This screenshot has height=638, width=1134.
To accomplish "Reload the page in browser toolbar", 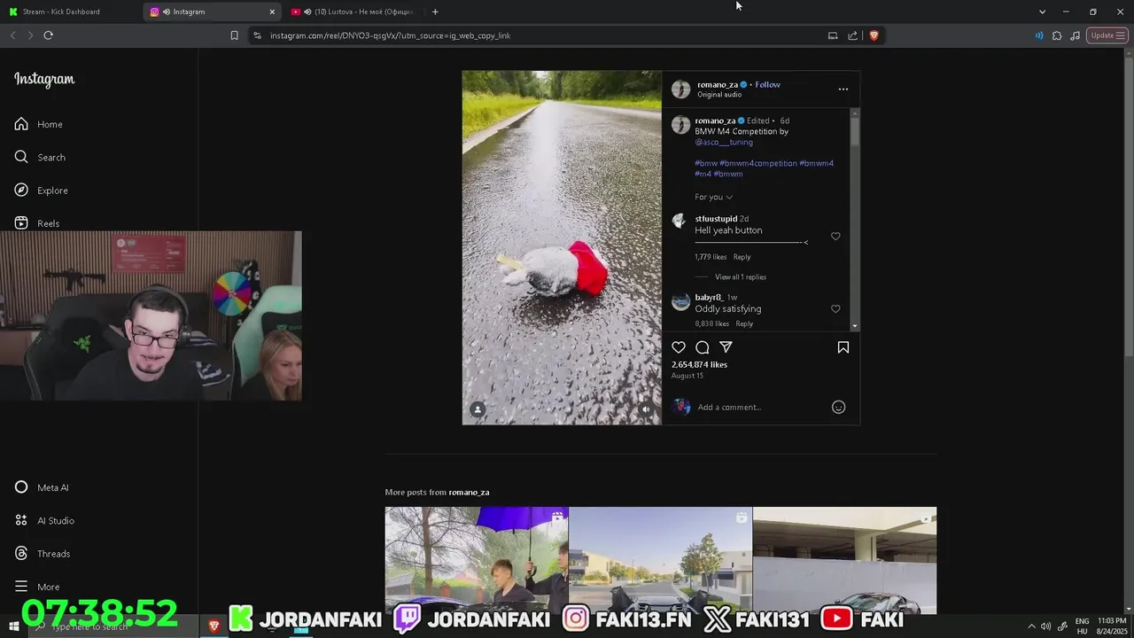I will [48, 35].
